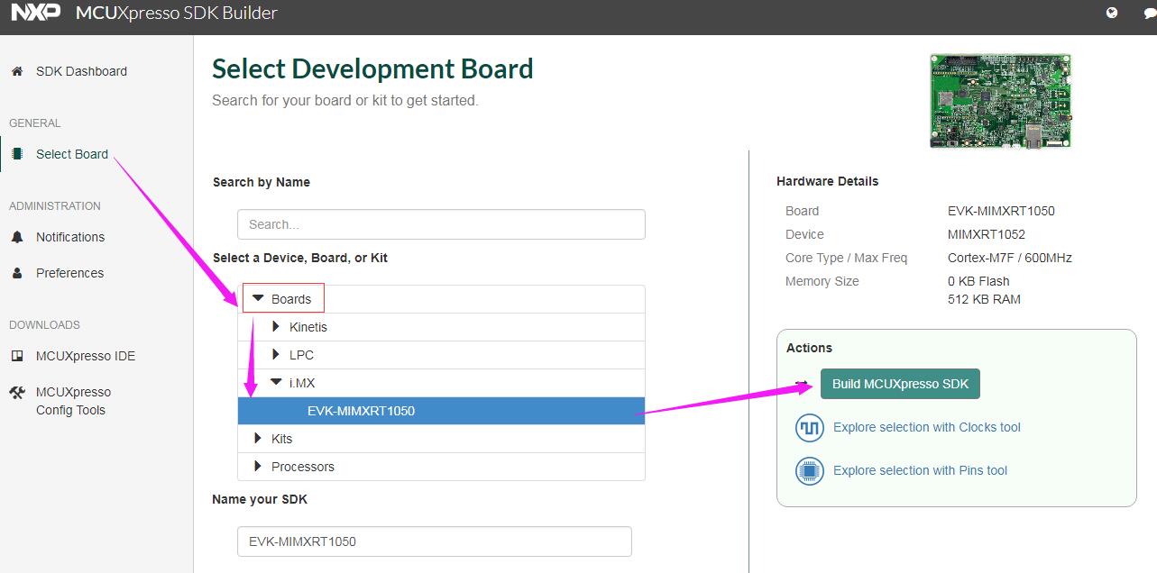Click the wrench icon beside MCUXpresso Config Tools
1157x573 pixels.
(17, 393)
